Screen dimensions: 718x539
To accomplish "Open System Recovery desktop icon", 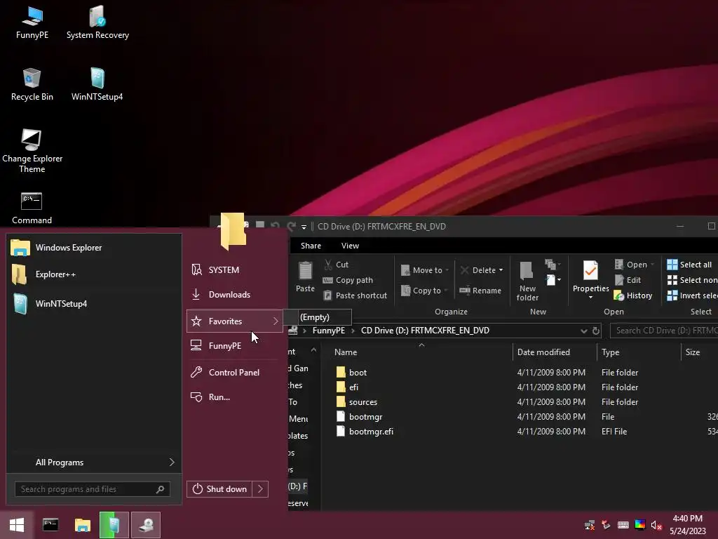I will [97, 23].
